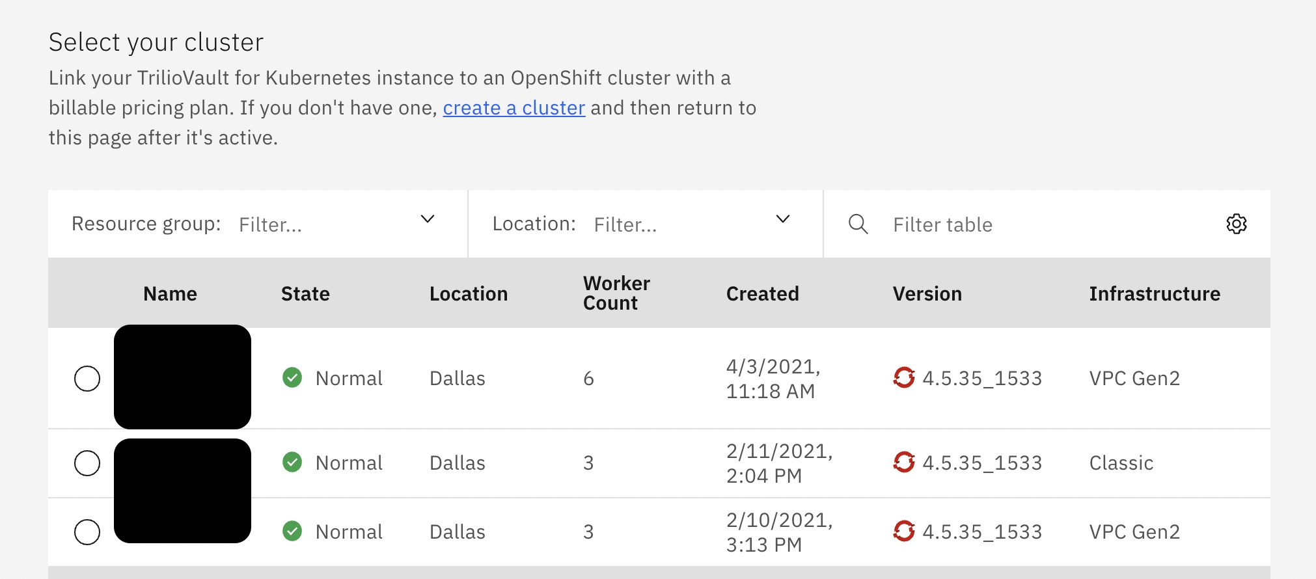The width and height of the screenshot is (1316, 579).
Task: Sort by the Created column header
Action: click(762, 293)
